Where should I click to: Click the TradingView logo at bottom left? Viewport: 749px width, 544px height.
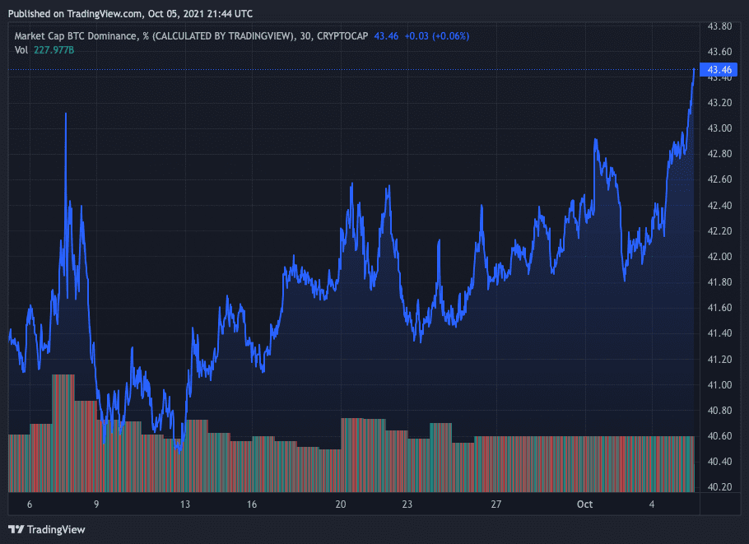(x=46, y=529)
